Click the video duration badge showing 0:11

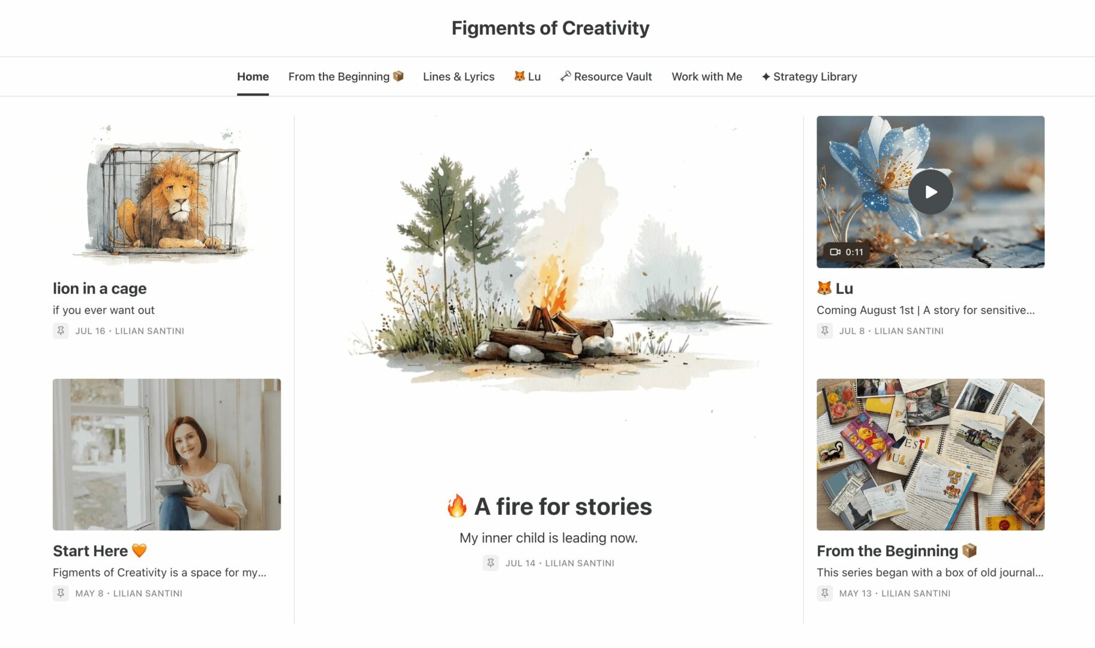tap(846, 252)
